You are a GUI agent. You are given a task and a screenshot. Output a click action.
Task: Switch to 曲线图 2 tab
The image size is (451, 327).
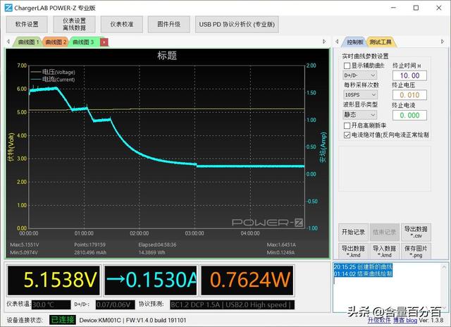[56, 42]
